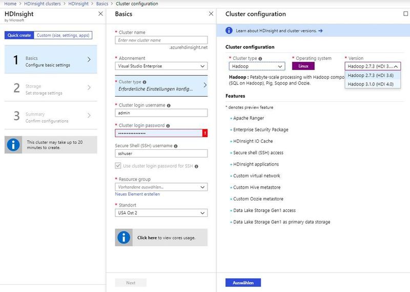Follow the arrow after cluster versions text
This screenshot has width=410, height=292.
pyautogui.click(x=320, y=31)
